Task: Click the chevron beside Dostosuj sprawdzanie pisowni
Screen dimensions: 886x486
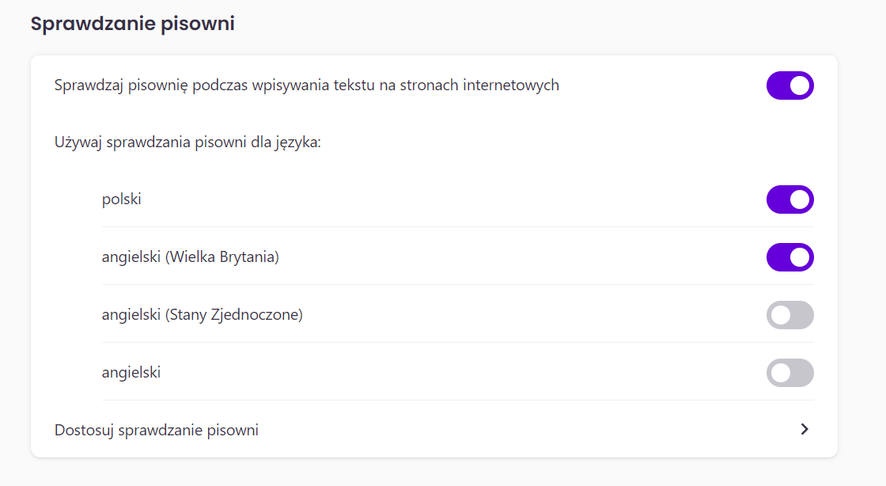Action: (x=805, y=430)
